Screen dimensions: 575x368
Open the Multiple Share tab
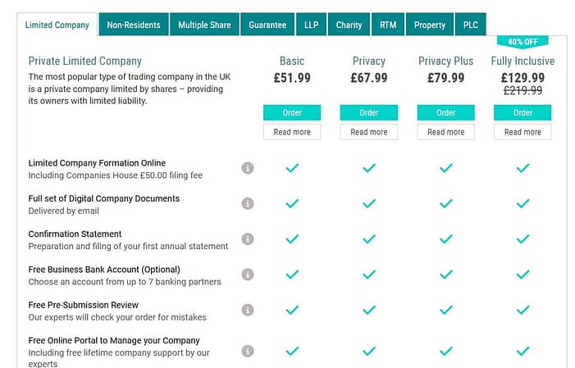[204, 25]
